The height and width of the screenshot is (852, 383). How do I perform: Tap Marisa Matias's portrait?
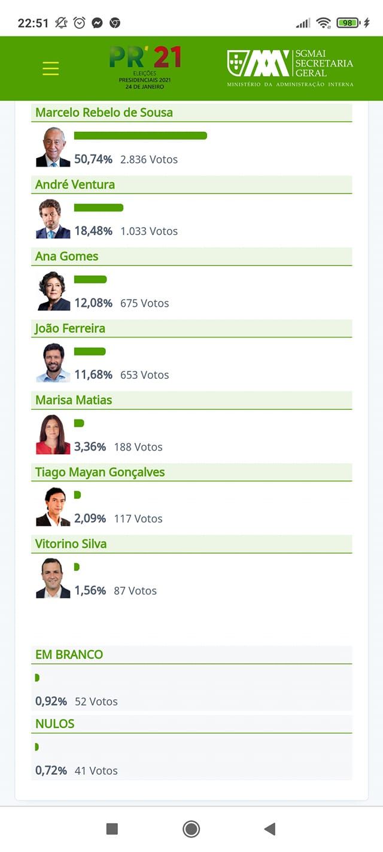tap(53, 434)
